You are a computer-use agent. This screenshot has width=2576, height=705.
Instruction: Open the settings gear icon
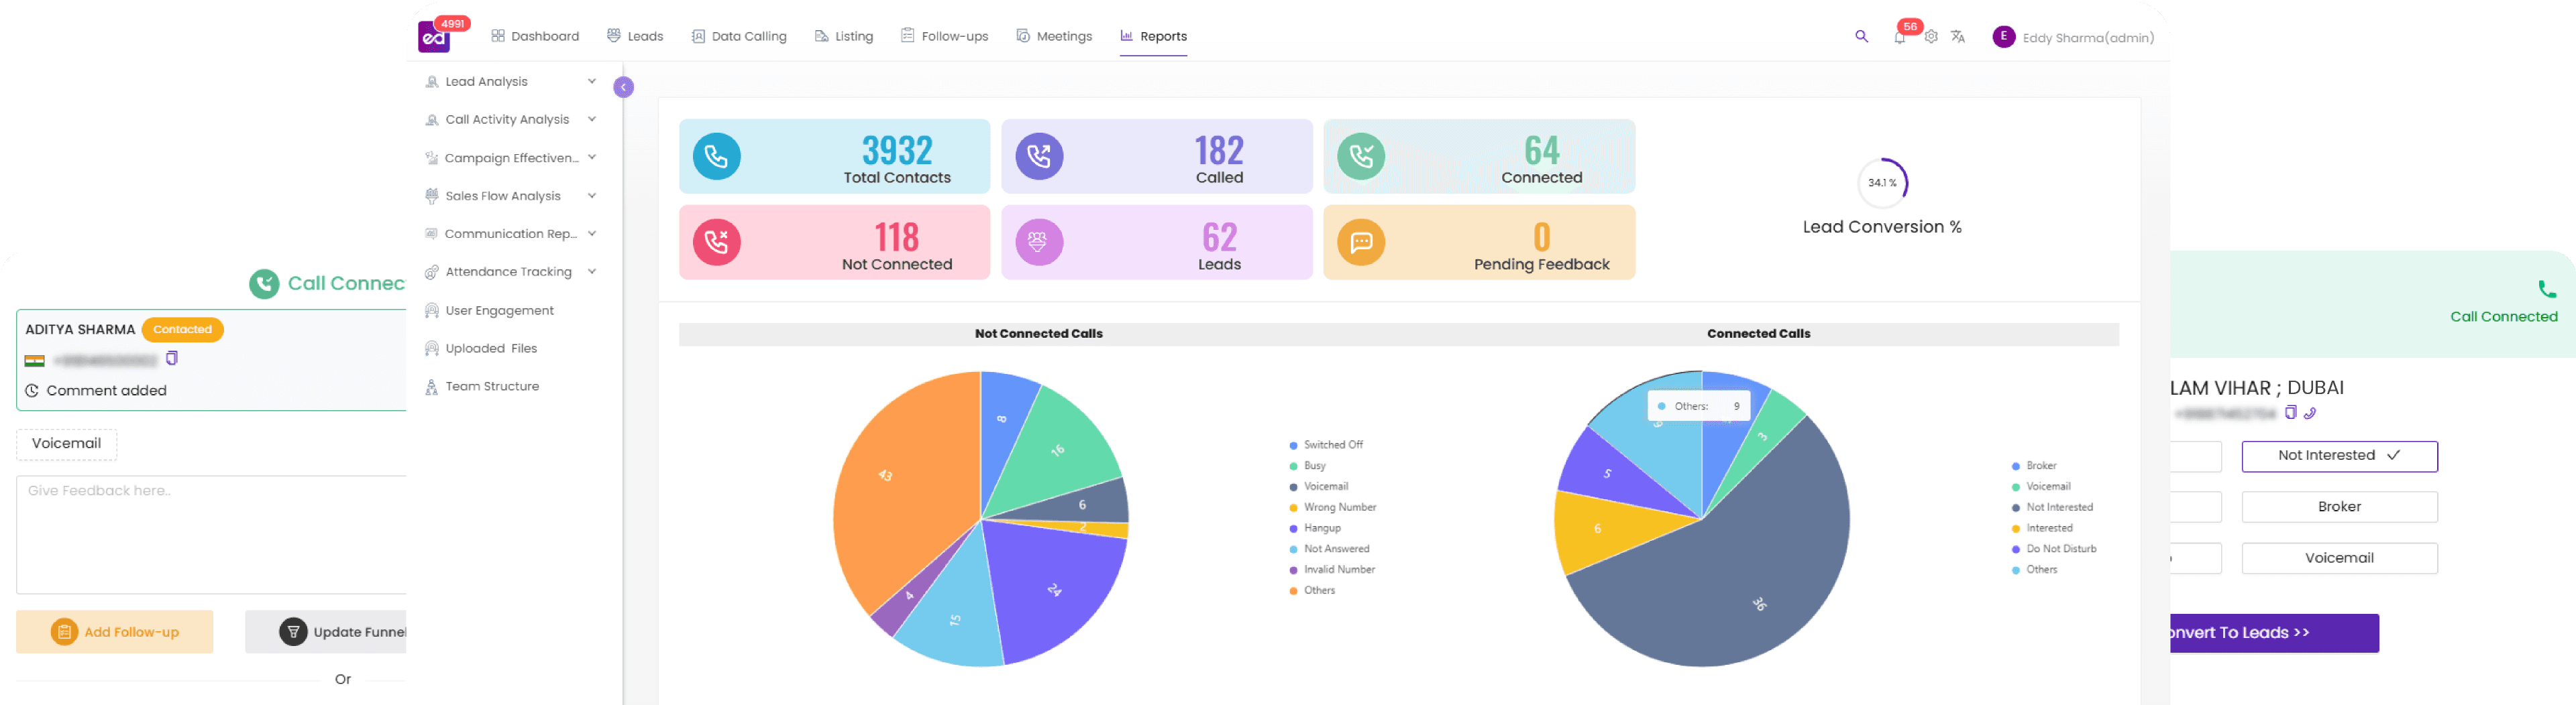[x=1930, y=36]
